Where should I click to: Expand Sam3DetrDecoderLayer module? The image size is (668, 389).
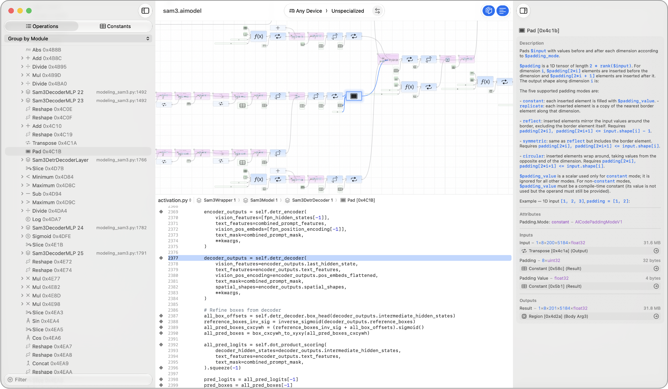22,160
